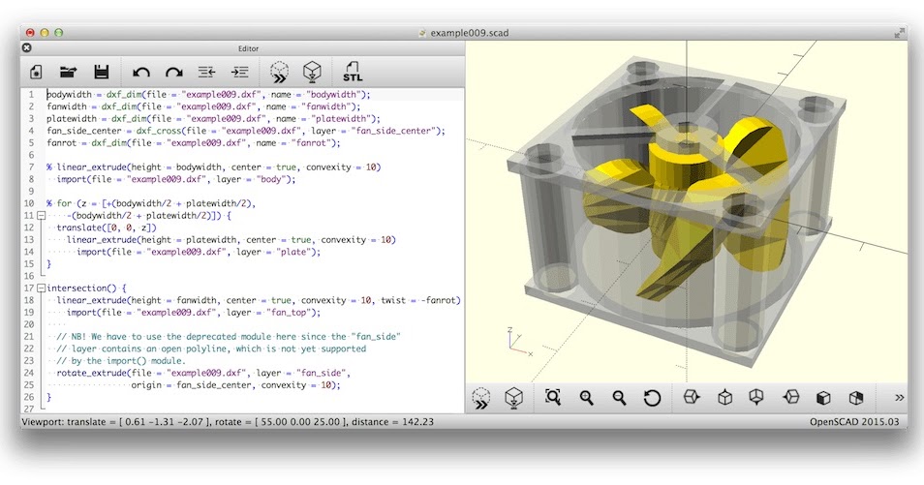Create a new file from the editor toolbar
Viewport: 924px width, 485px height.
coord(36,72)
